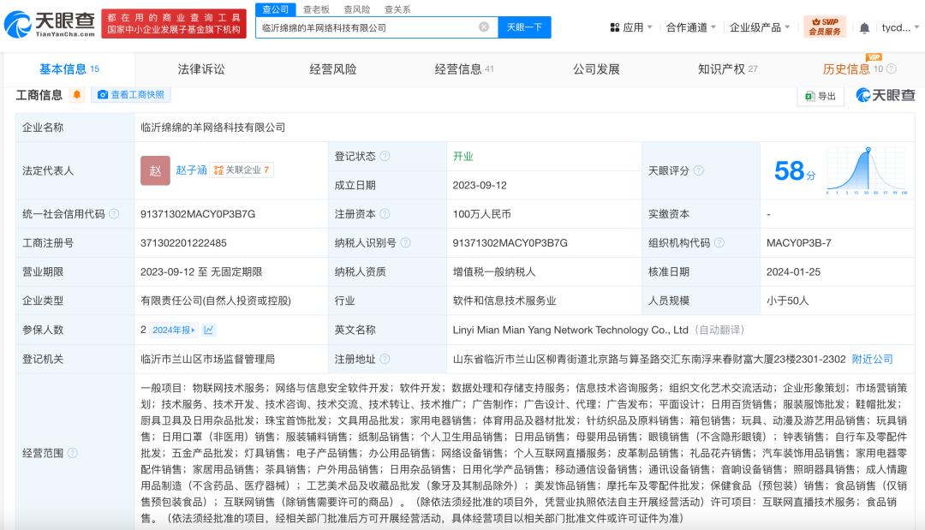Click the Tianyancha logo in the header
Screen dimensions: 925x530
click(49, 24)
